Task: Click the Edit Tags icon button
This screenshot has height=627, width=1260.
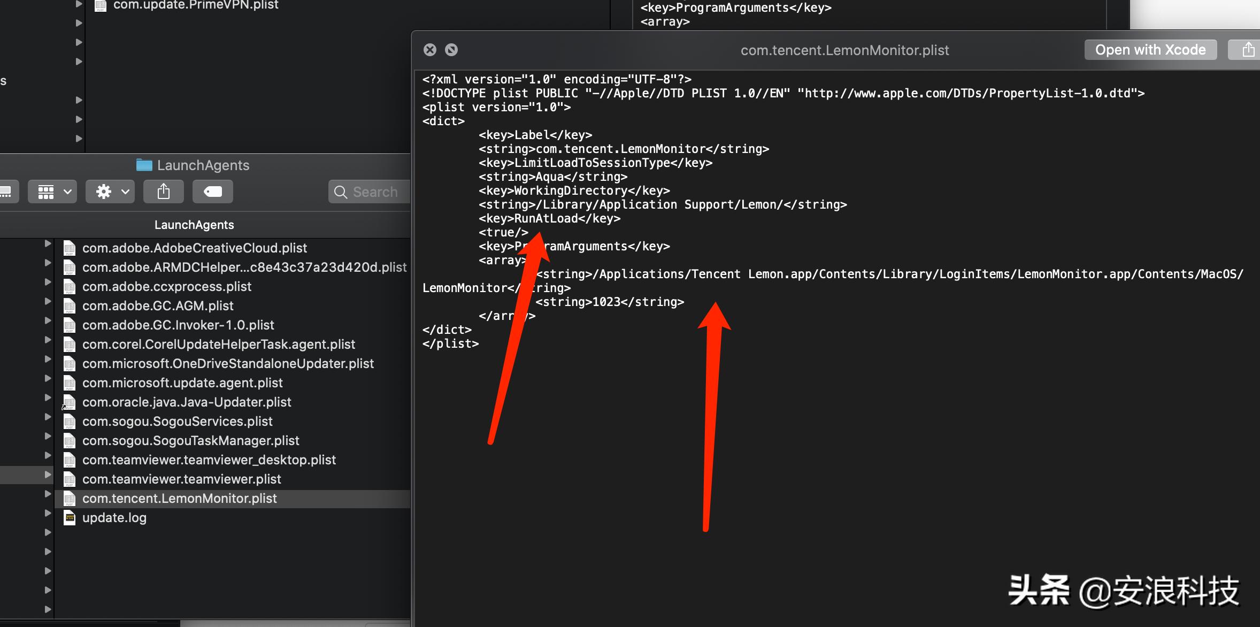Action: [x=212, y=192]
